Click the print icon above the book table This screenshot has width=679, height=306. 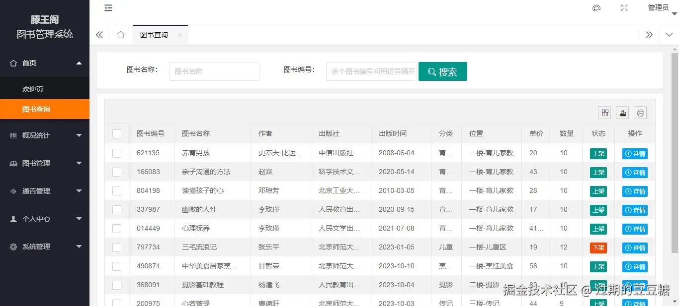tap(640, 113)
